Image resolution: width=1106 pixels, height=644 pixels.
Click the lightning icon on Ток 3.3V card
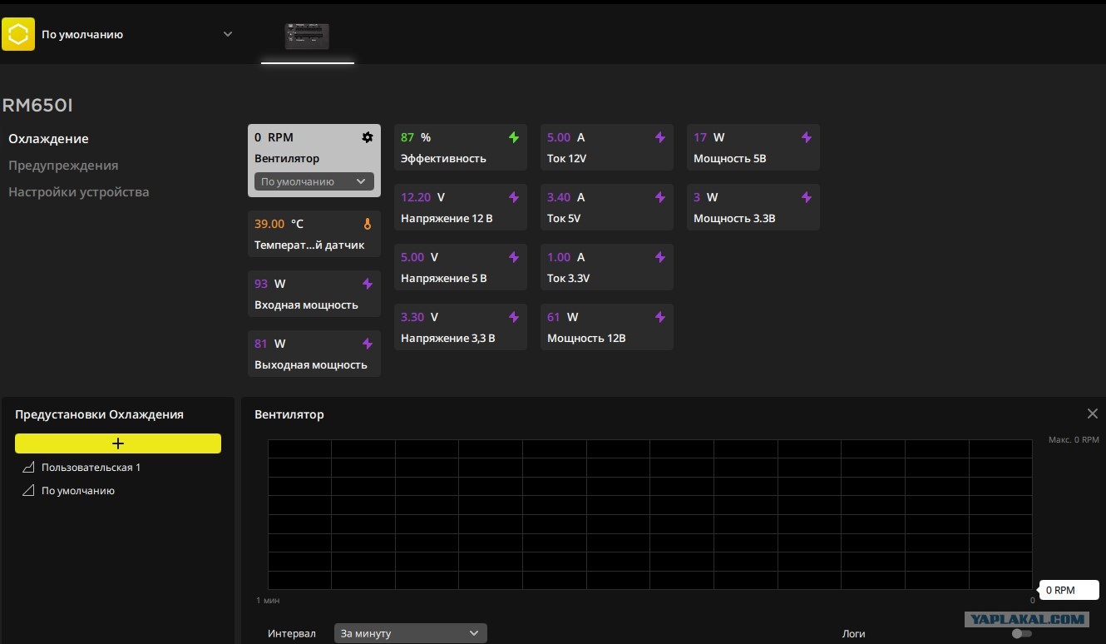[660, 257]
